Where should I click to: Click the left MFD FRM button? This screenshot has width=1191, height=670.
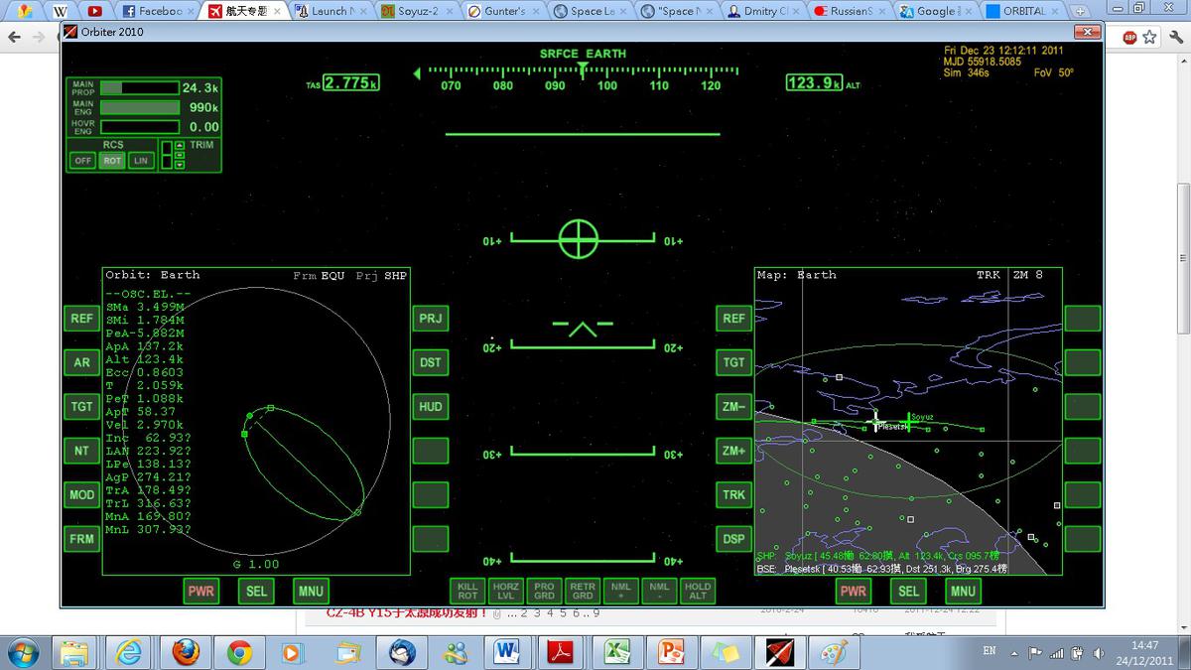tap(82, 539)
